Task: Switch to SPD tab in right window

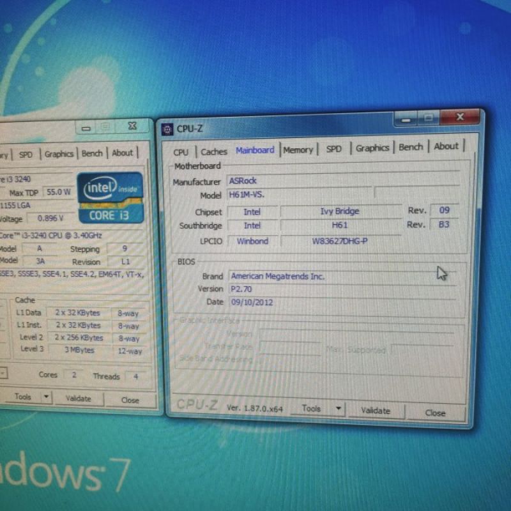Action: click(x=333, y=149)
